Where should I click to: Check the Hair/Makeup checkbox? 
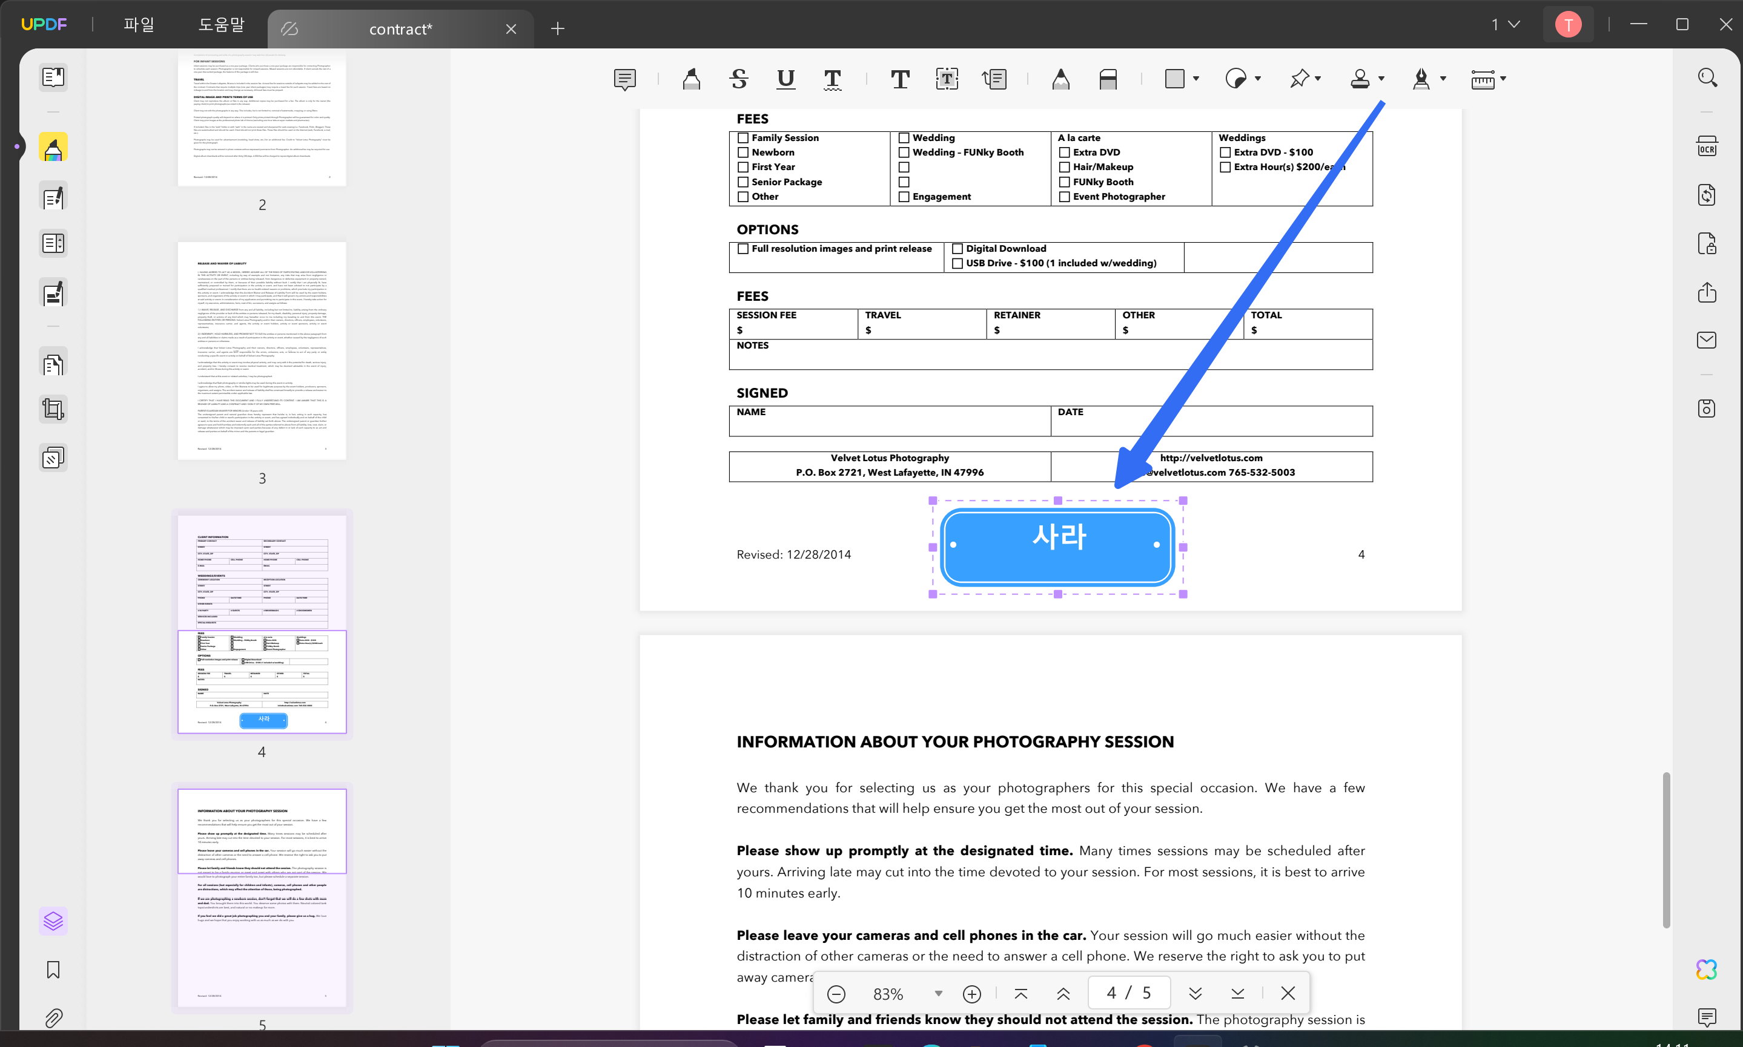tap(1065, 167)
